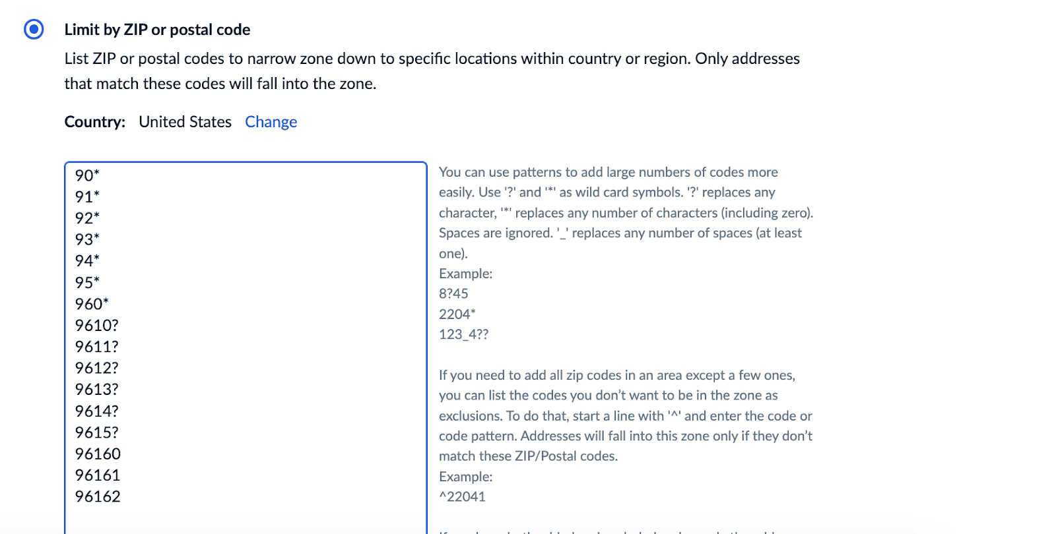Place cursor on the 96160 ZIP code
1056x534 pixels.
tap(98, 454)
